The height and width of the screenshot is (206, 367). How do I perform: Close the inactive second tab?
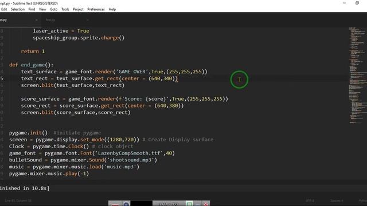[x=88, y=20]
